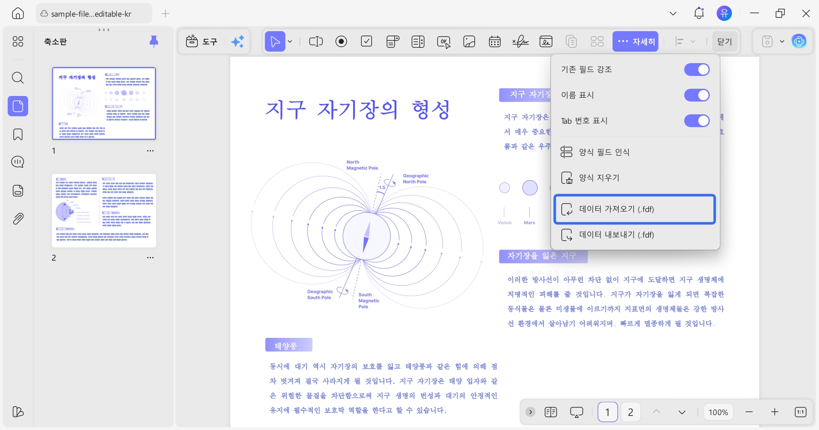Screen dimensions: 819x430
Task: Go to the Home icon
Action: tap(18, 14)
